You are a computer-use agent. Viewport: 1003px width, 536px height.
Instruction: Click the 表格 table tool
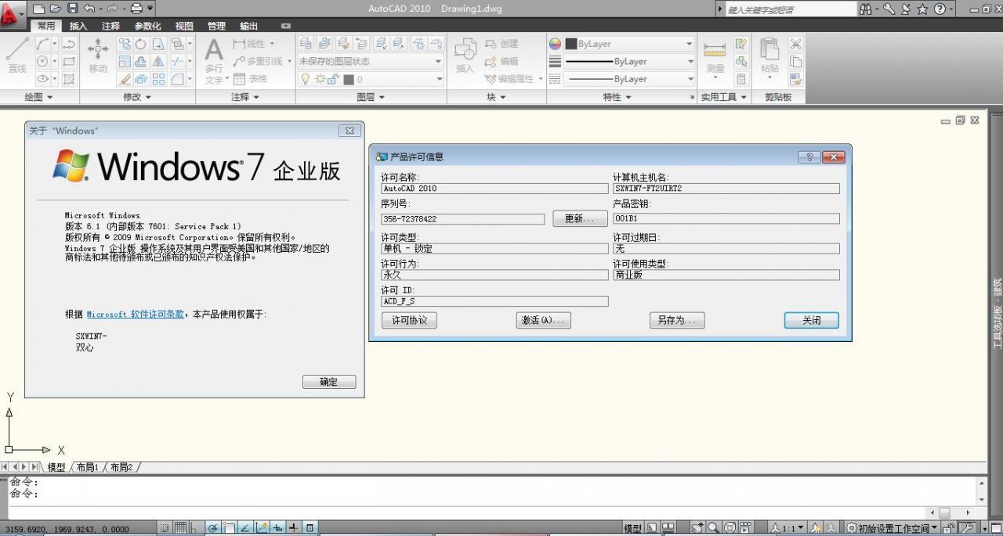click(249, 79)
